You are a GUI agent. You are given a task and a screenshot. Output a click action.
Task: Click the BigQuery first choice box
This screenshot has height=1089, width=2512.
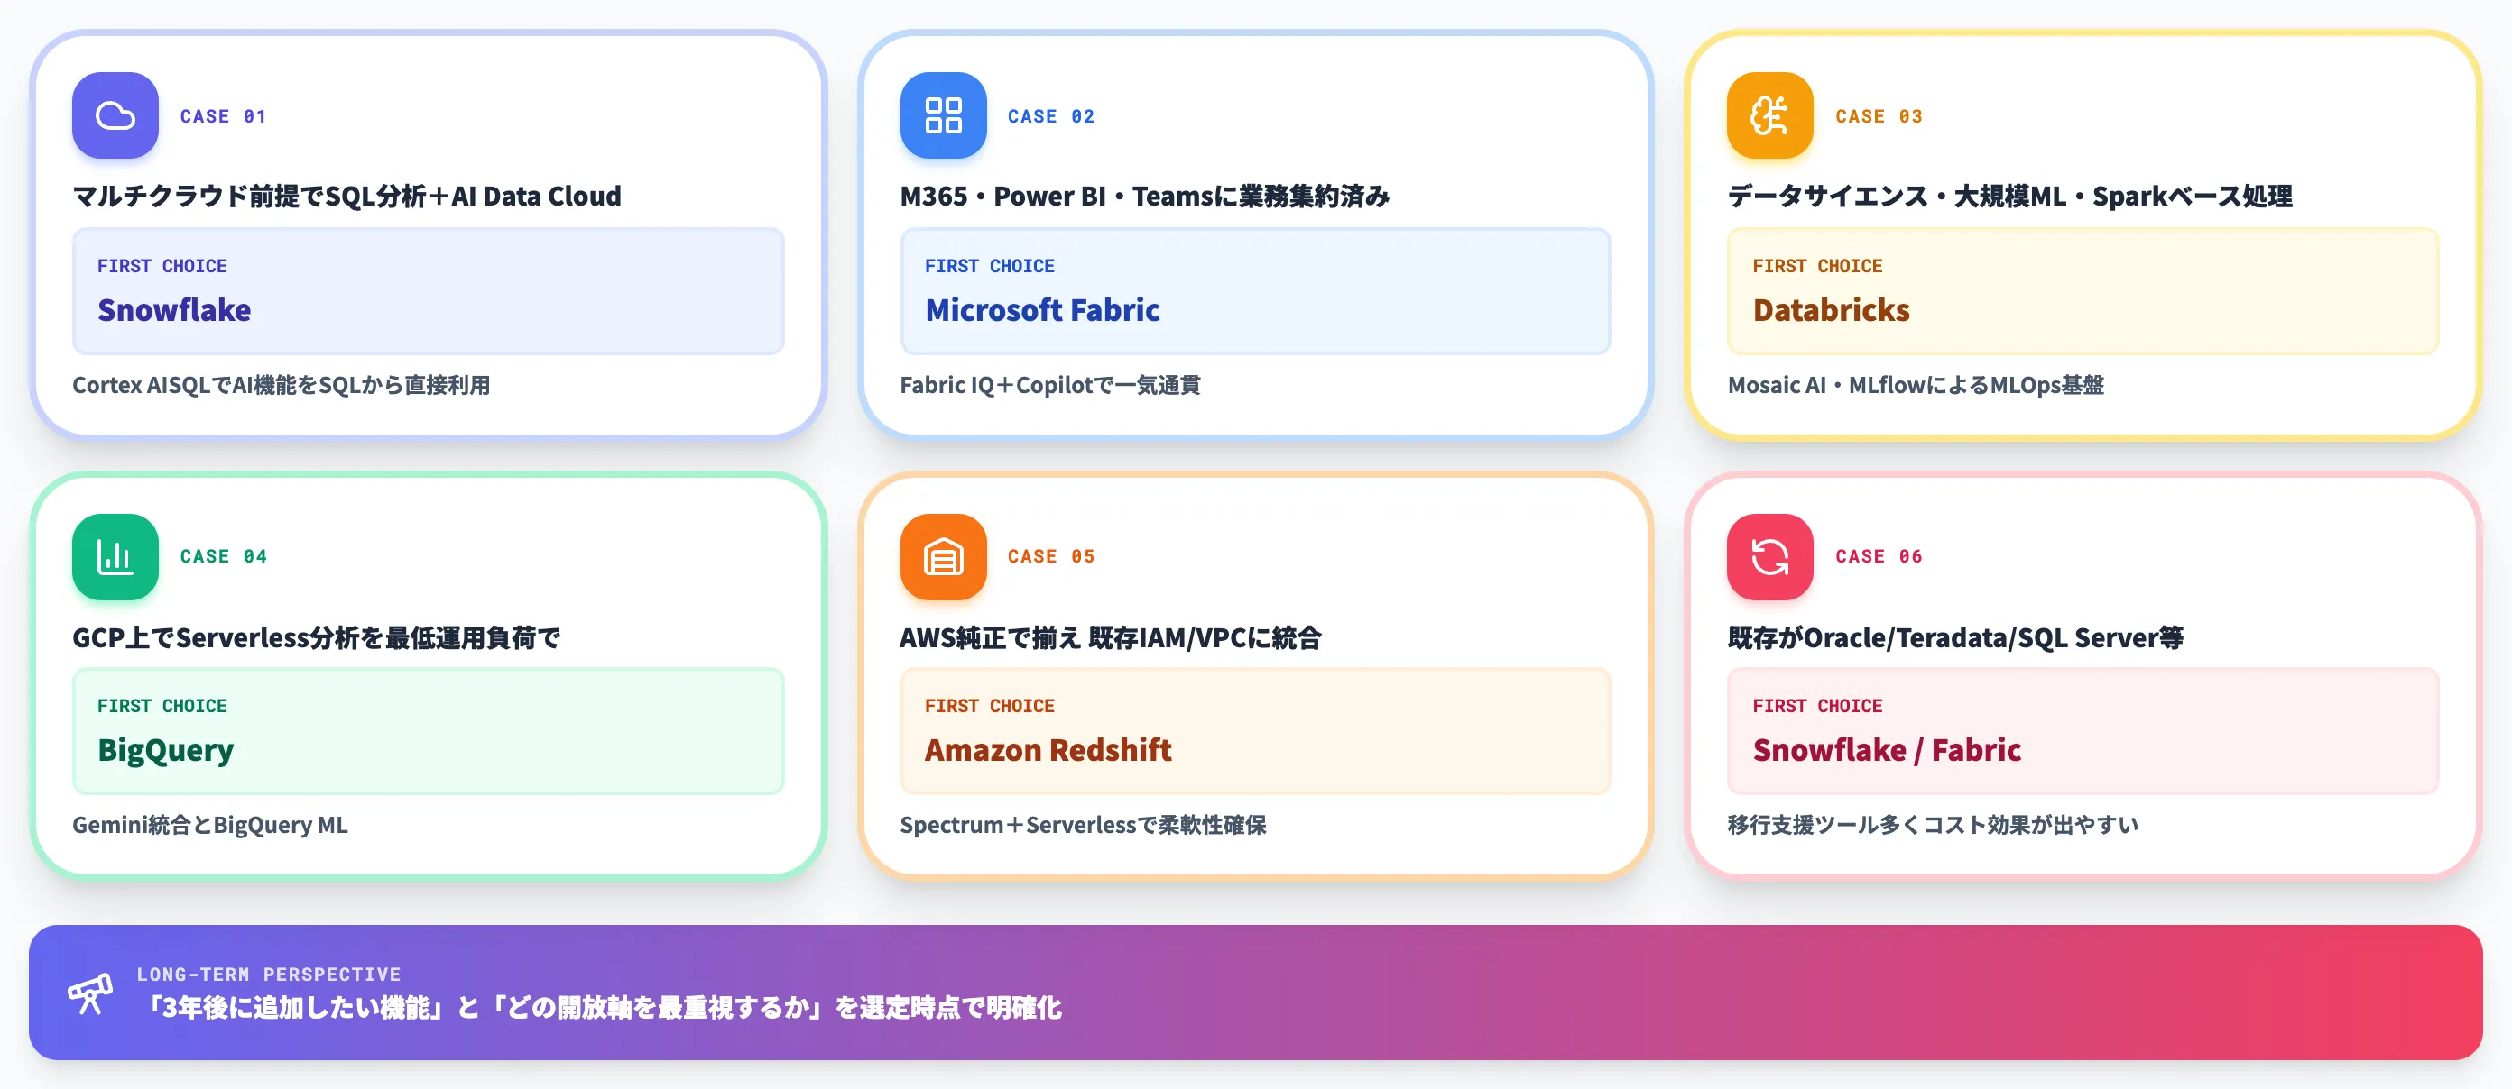[428, 730]
